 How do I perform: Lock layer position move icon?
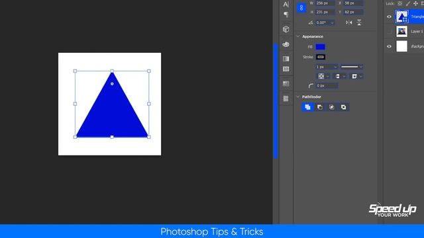(x=415, y=3)
